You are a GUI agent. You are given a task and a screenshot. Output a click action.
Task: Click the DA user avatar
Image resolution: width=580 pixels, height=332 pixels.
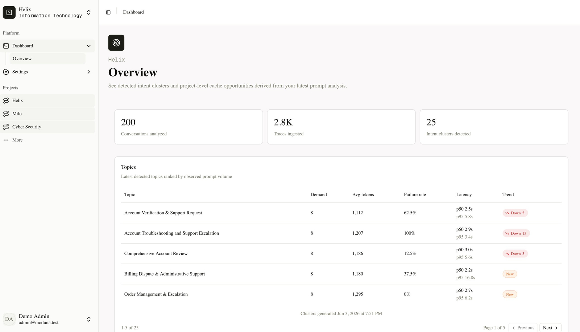9,319
